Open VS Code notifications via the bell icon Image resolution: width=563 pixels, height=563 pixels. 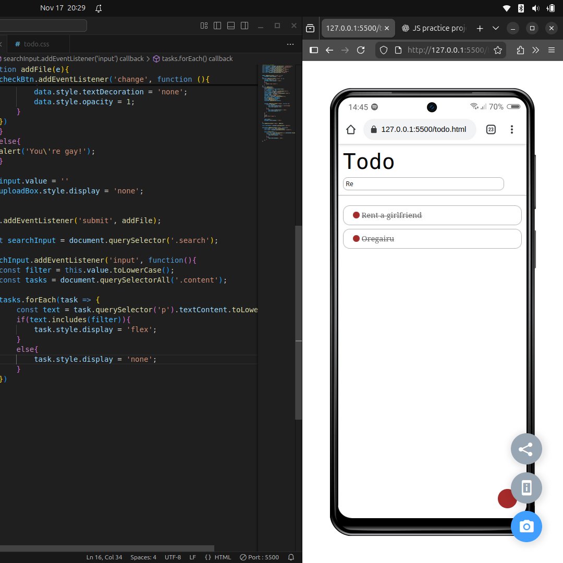(290, 557)
